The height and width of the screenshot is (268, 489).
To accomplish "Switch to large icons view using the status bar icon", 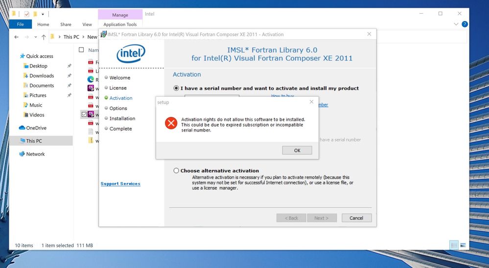I will [463, 245].
